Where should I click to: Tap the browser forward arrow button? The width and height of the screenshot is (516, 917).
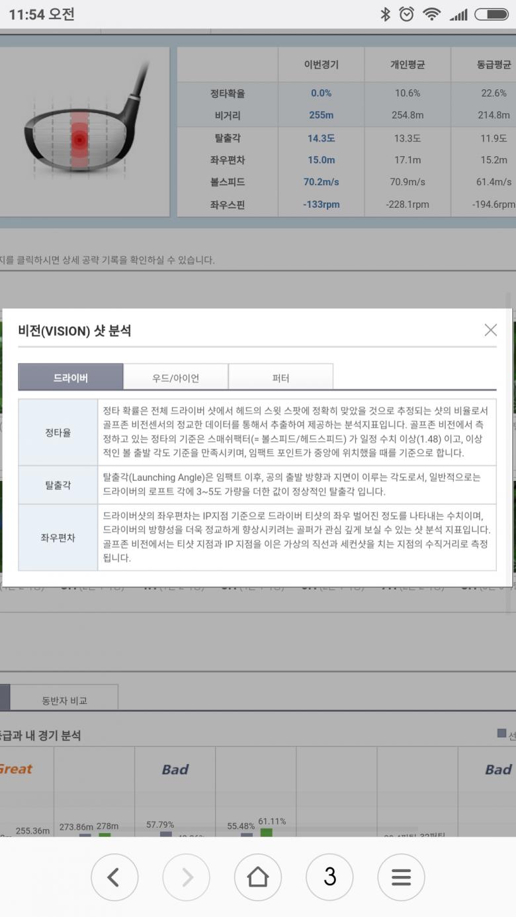point(186,877)
